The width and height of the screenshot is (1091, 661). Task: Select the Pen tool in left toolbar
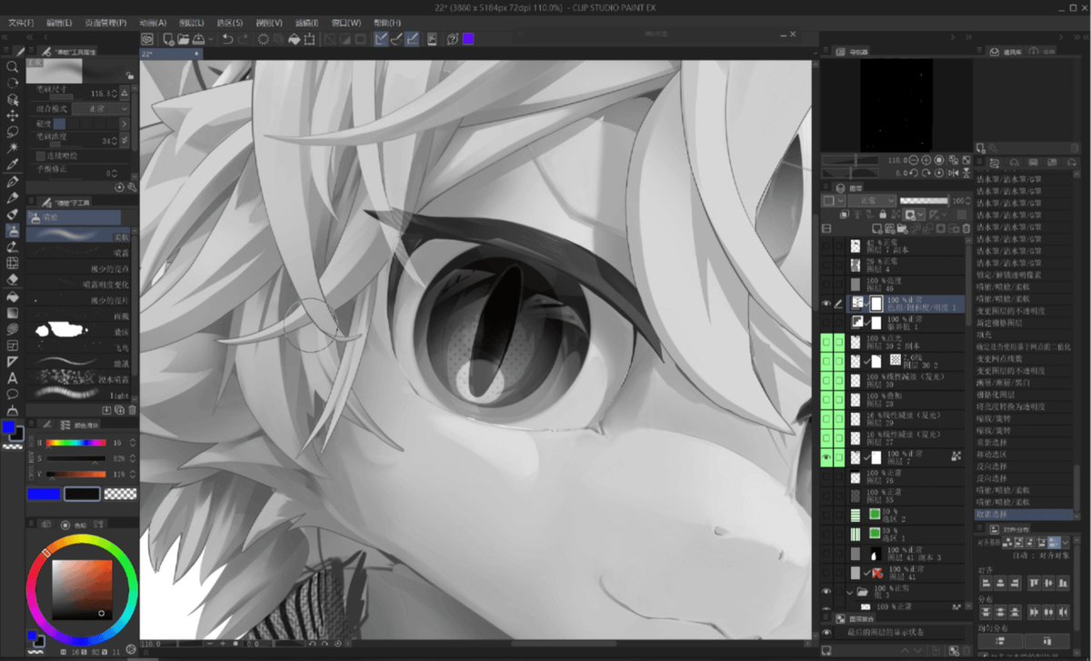click(x=13, y=181)
